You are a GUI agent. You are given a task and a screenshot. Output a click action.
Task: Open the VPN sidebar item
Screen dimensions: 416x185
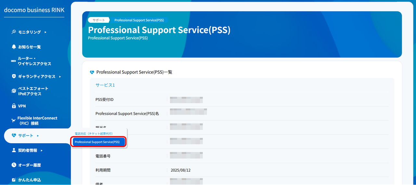pos(22,106)
